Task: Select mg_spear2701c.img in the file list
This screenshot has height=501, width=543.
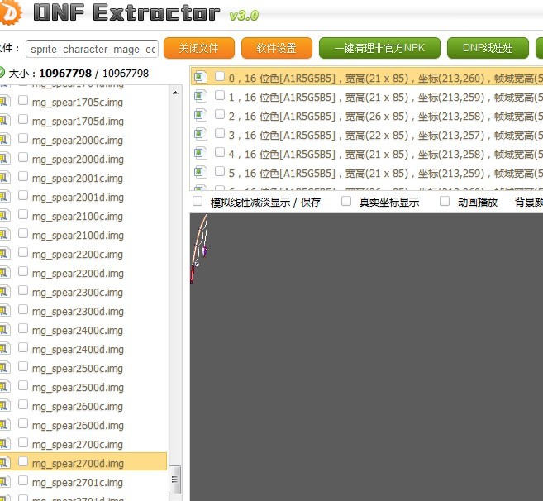Action: 78,482
